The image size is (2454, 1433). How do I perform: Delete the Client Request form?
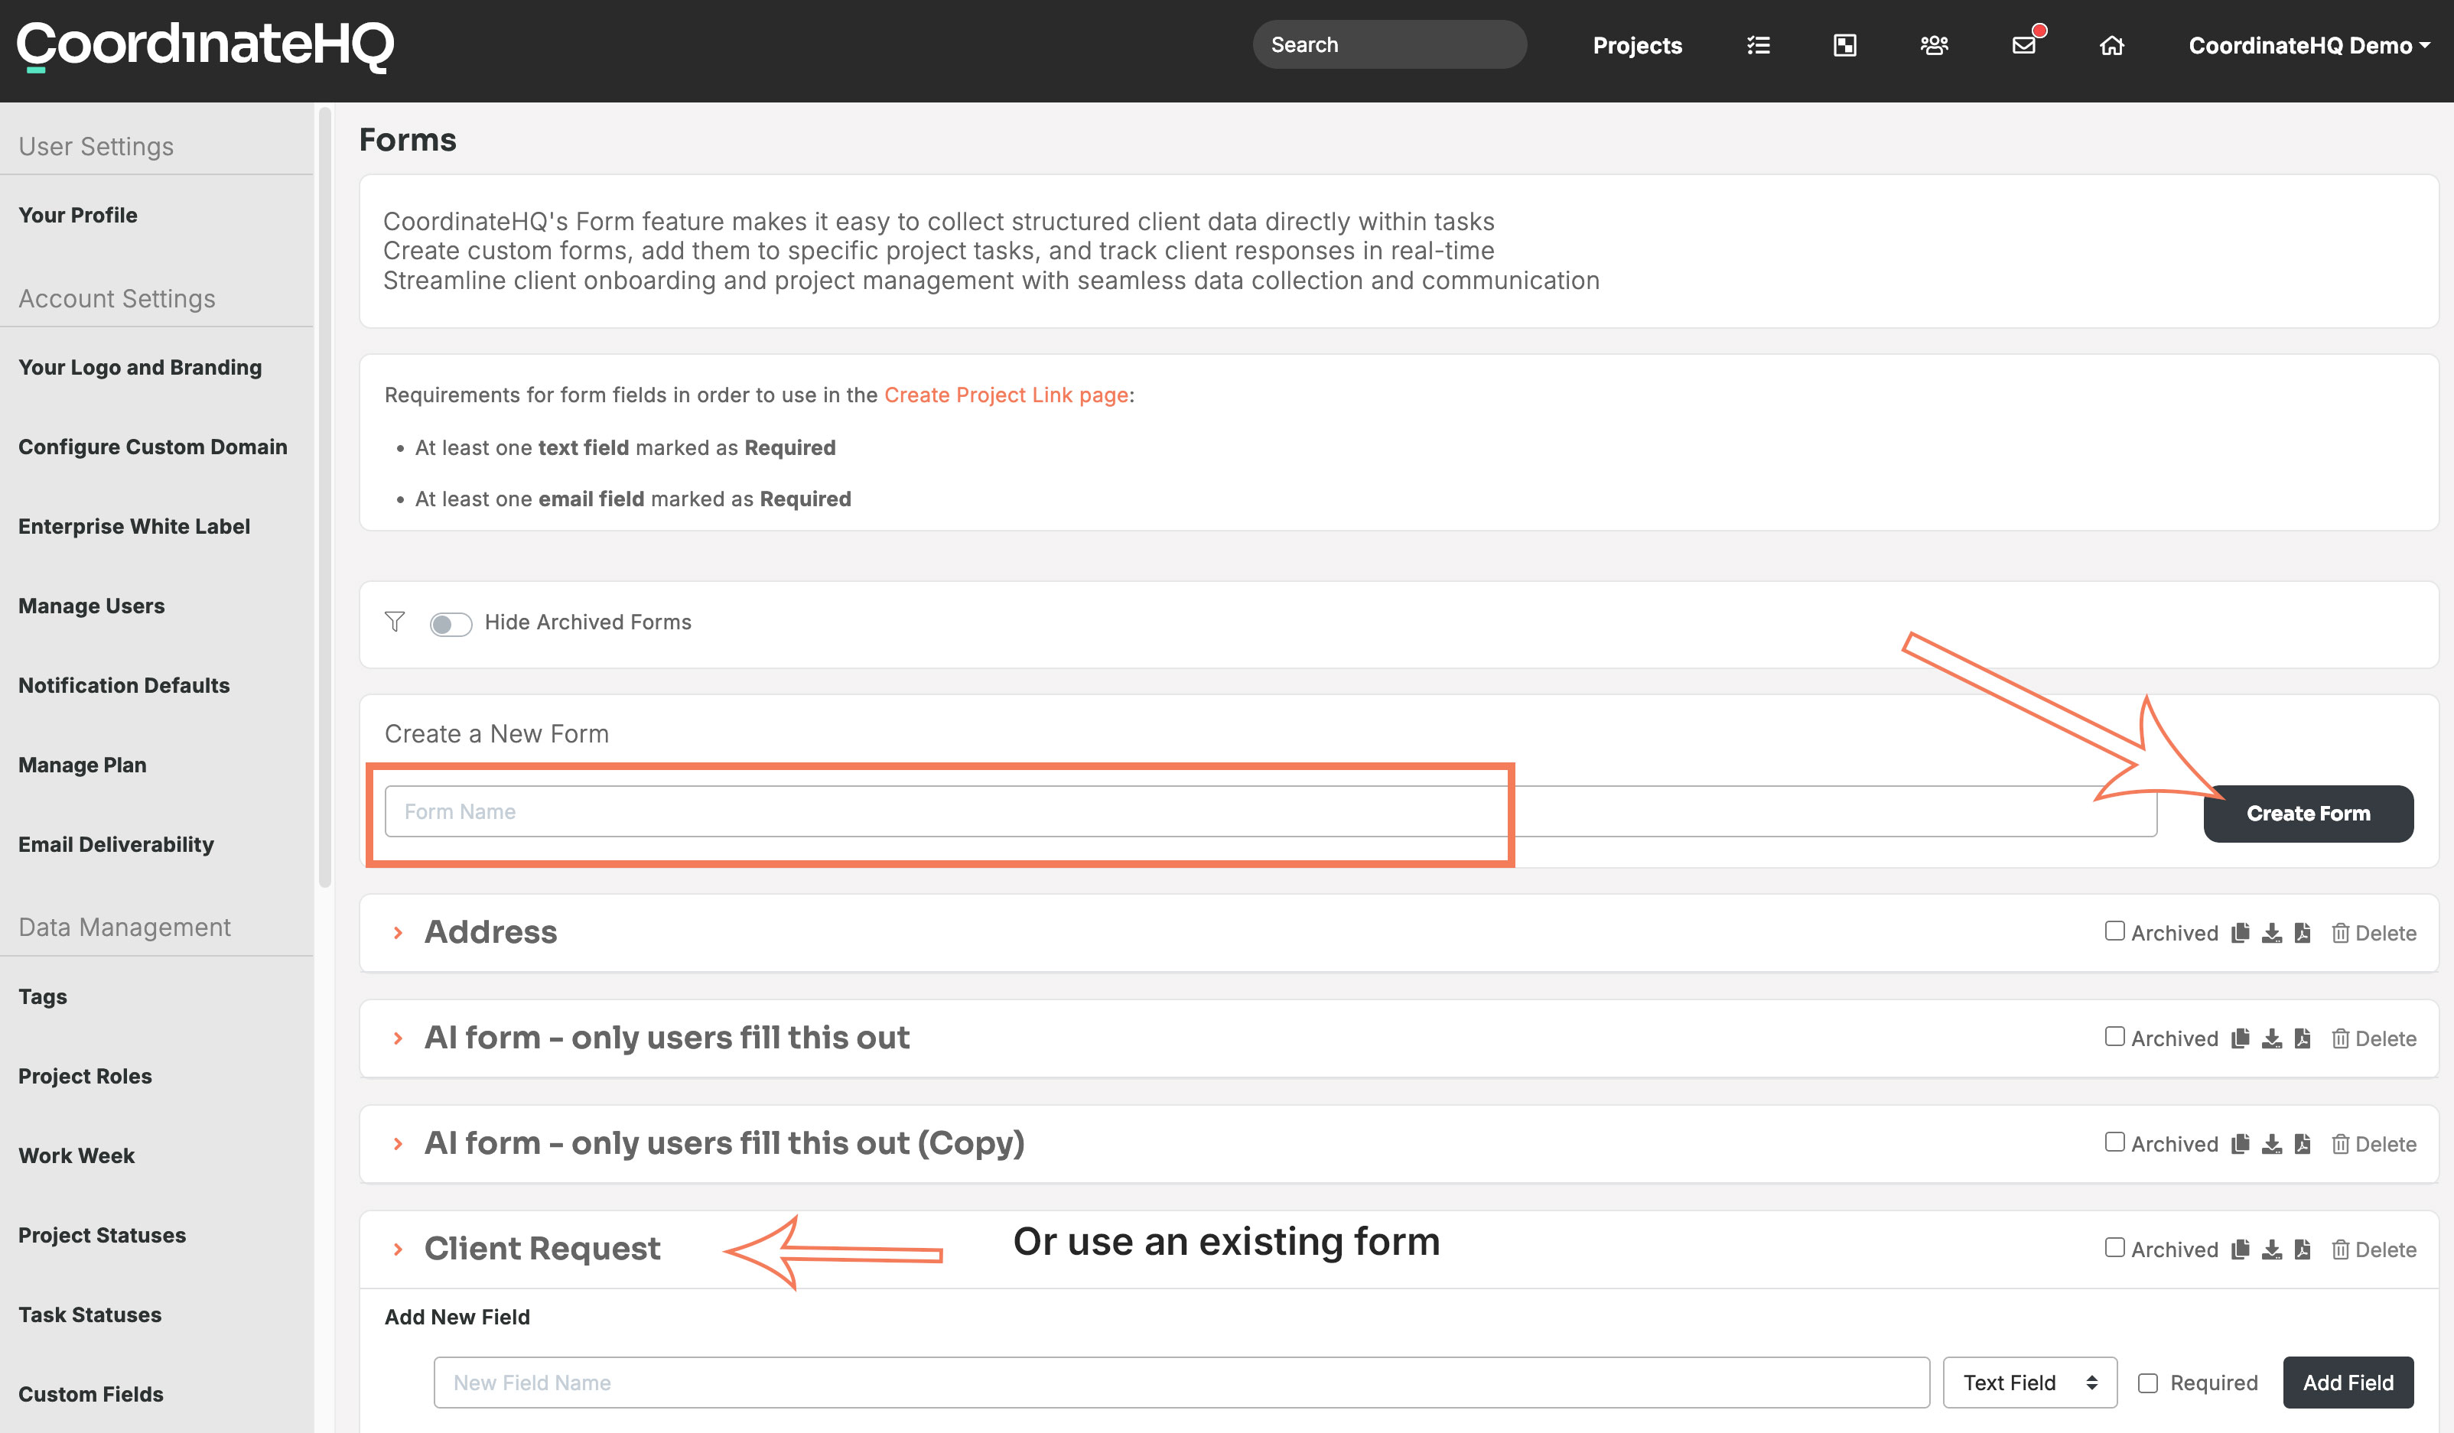(x=2374, y=1249)
